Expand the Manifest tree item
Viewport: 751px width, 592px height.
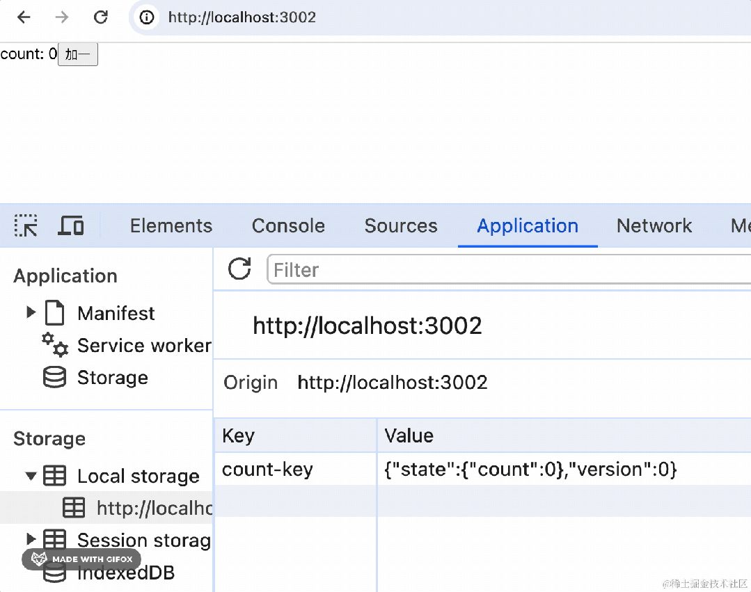tap(31, 313)
